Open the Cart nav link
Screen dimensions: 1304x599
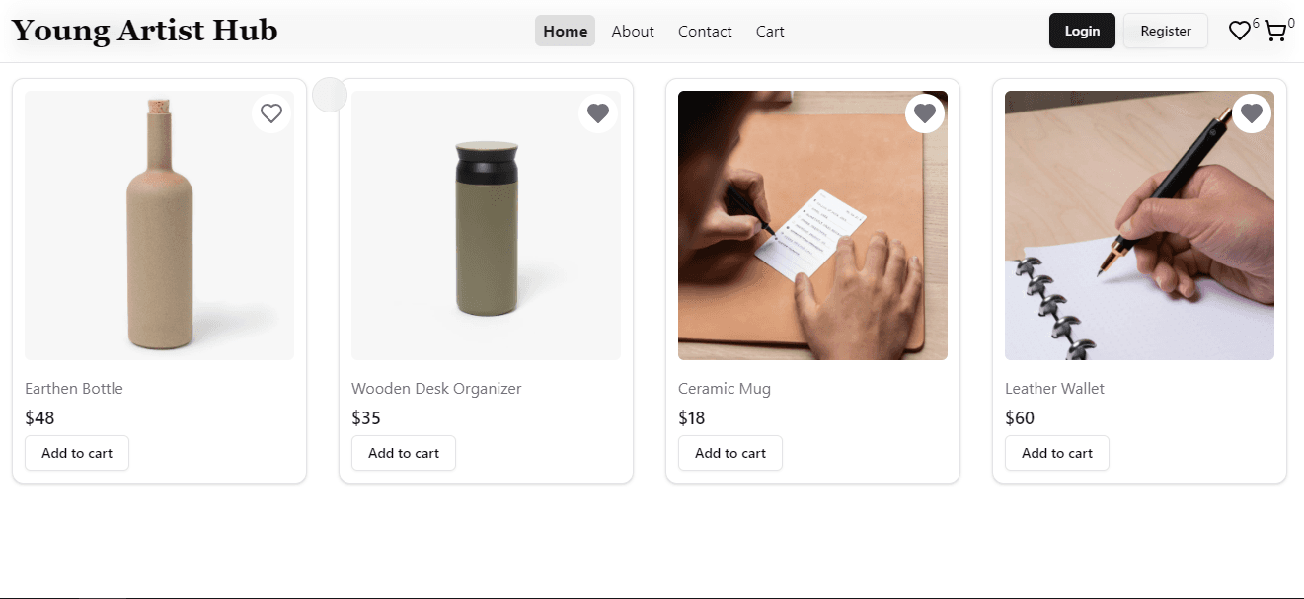pos(770,31)
